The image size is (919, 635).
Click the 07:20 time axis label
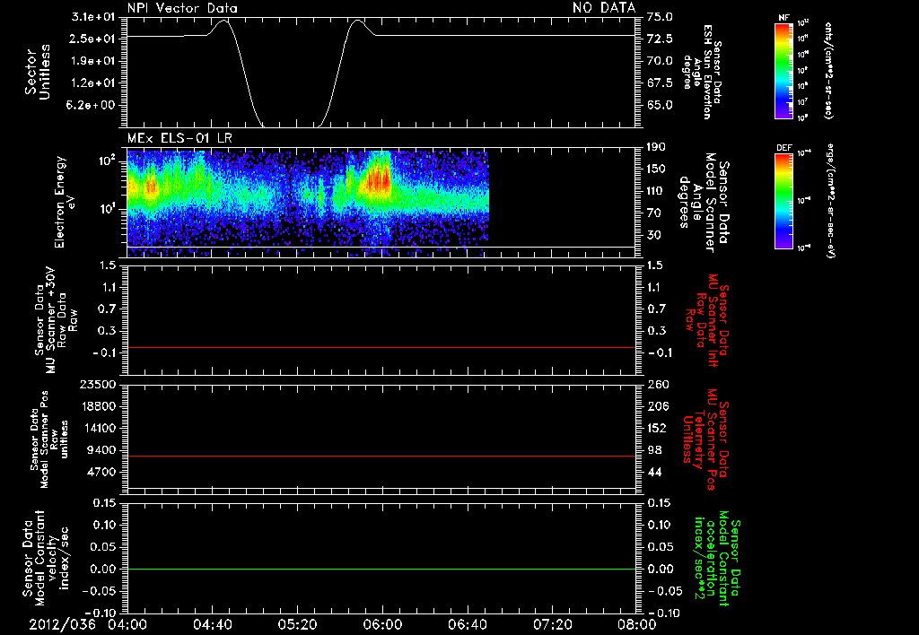pyautogui.click(x=552, y=624)
